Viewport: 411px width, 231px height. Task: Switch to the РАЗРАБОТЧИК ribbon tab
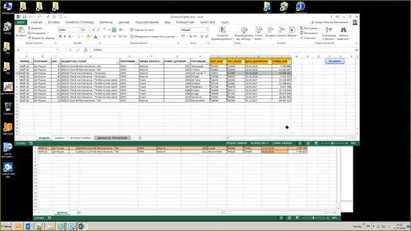(x=185, y=22)
